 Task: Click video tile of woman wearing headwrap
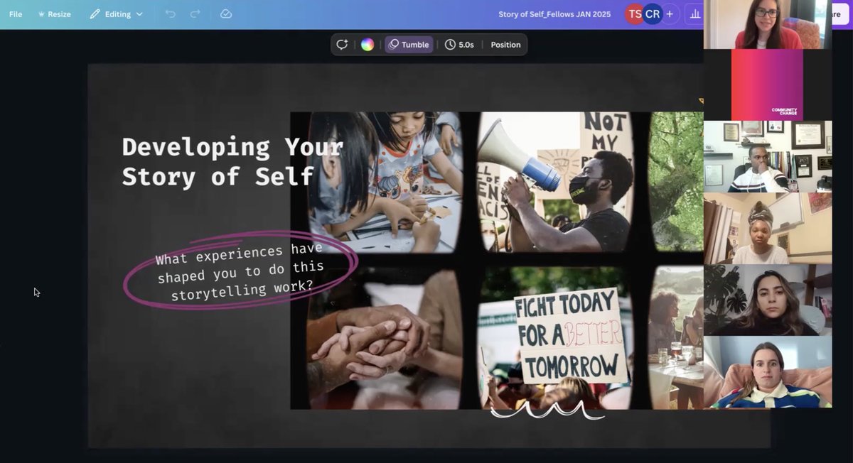768,229
